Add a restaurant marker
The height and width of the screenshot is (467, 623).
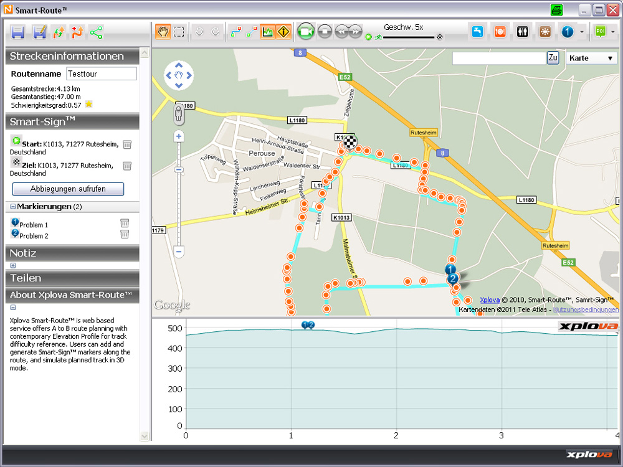tap(500, 32)
